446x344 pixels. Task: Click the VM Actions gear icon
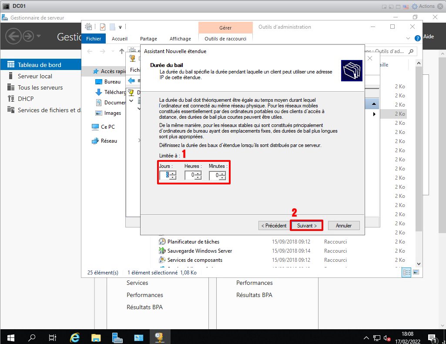415,6
